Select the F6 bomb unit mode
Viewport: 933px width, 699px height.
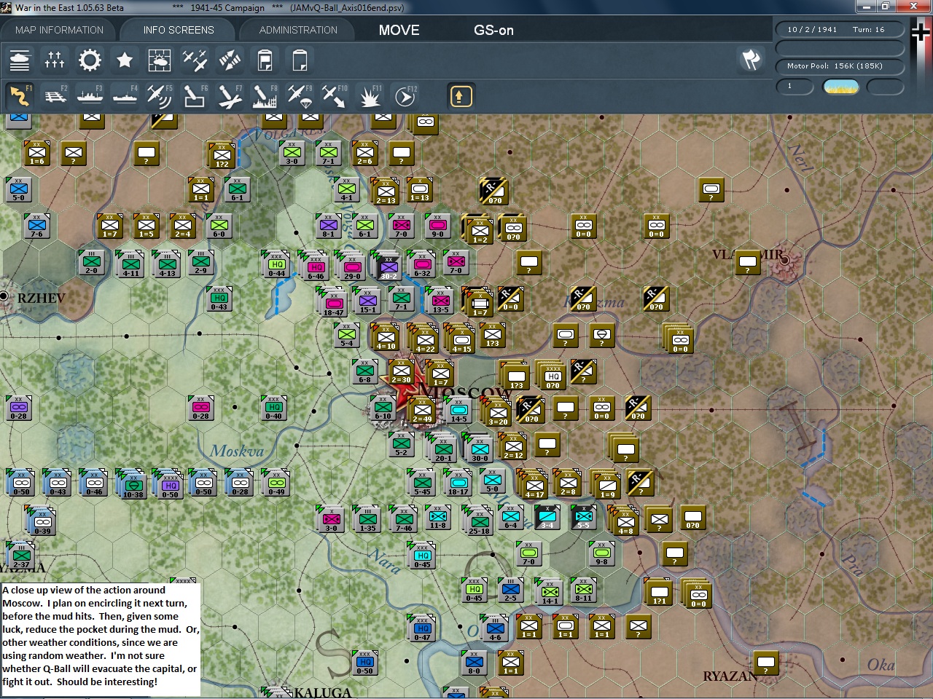tap(195, 96)
